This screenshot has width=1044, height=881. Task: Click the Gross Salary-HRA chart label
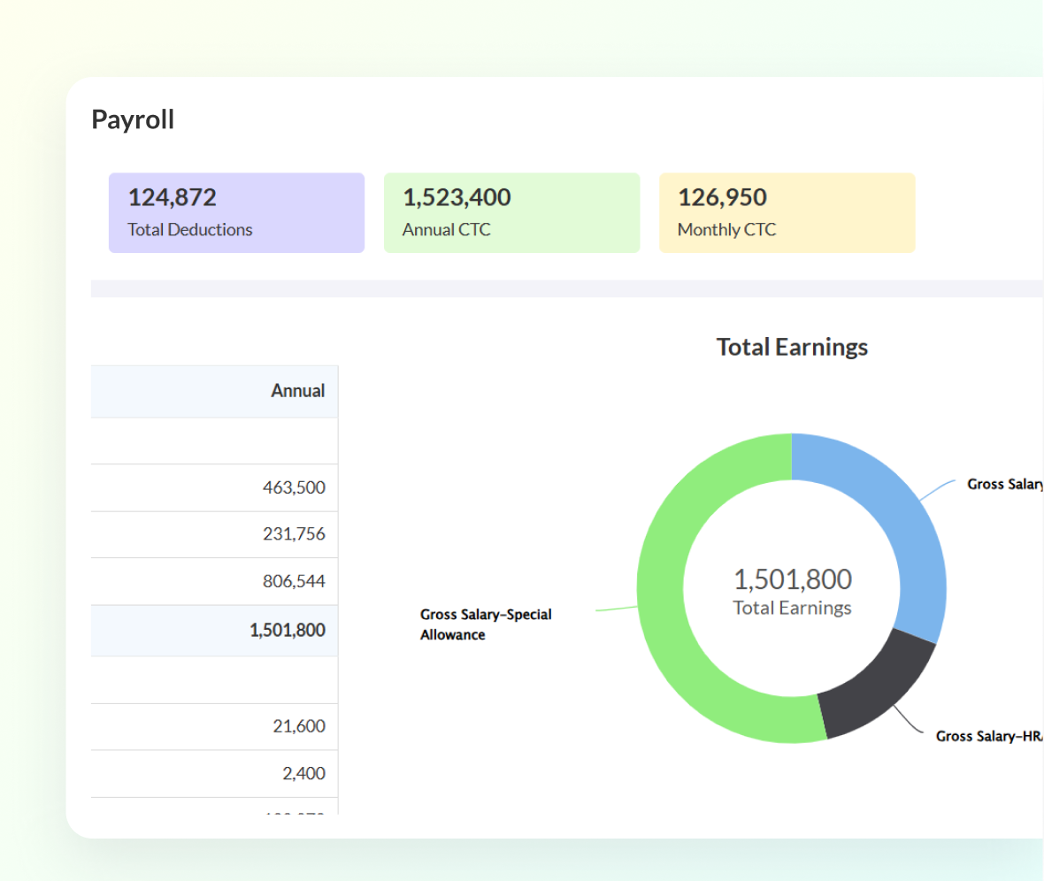pos(989,736)
